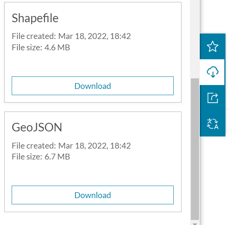Click the 6.7 MB file size text

(x=57, y=157)
